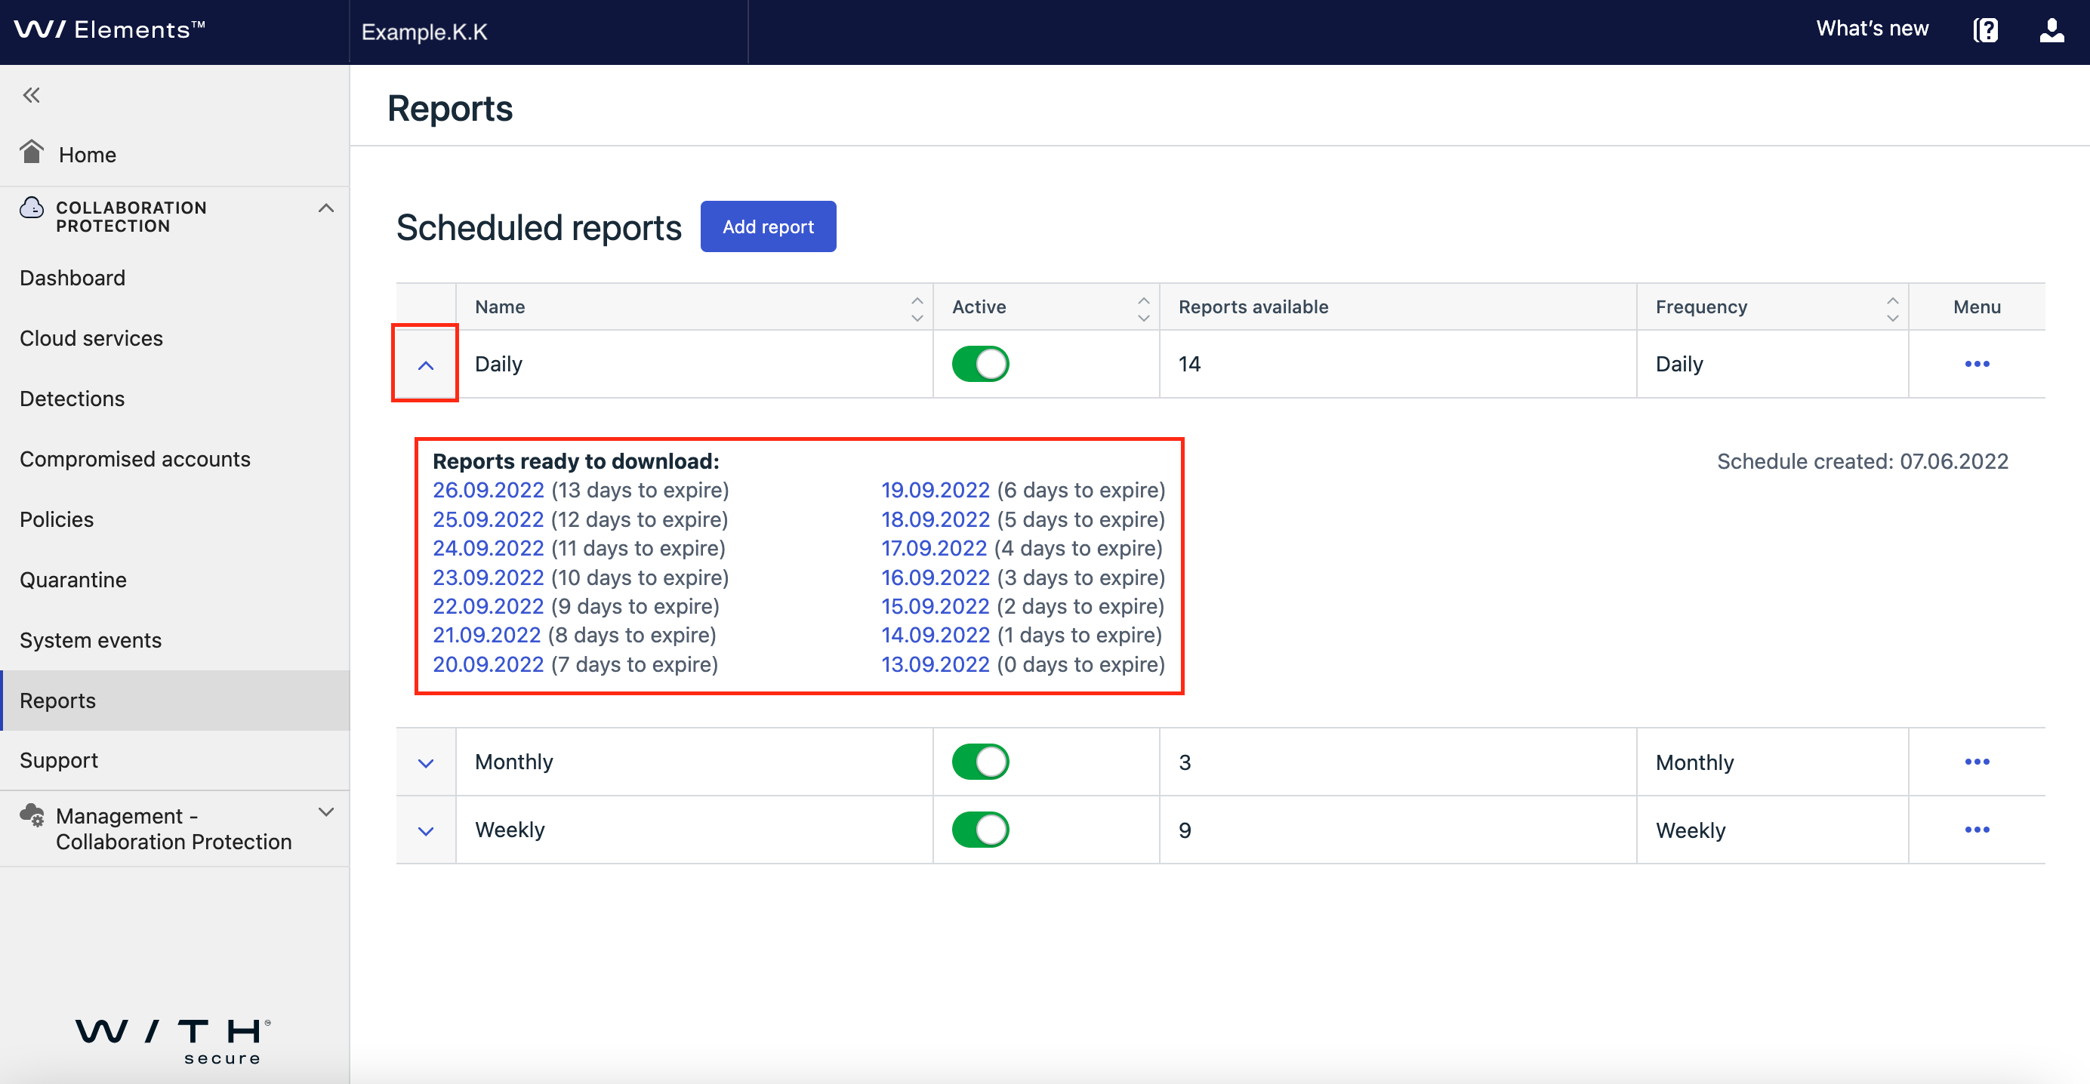Download the 24.09.2022 report
Viewport: 2090px width, 1084px height.
[x=488, y=548]
